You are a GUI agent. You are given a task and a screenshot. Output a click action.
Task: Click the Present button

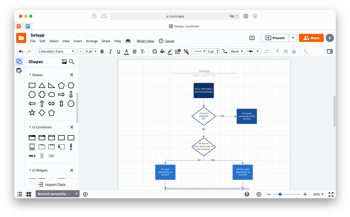click(x=275, y=38)
